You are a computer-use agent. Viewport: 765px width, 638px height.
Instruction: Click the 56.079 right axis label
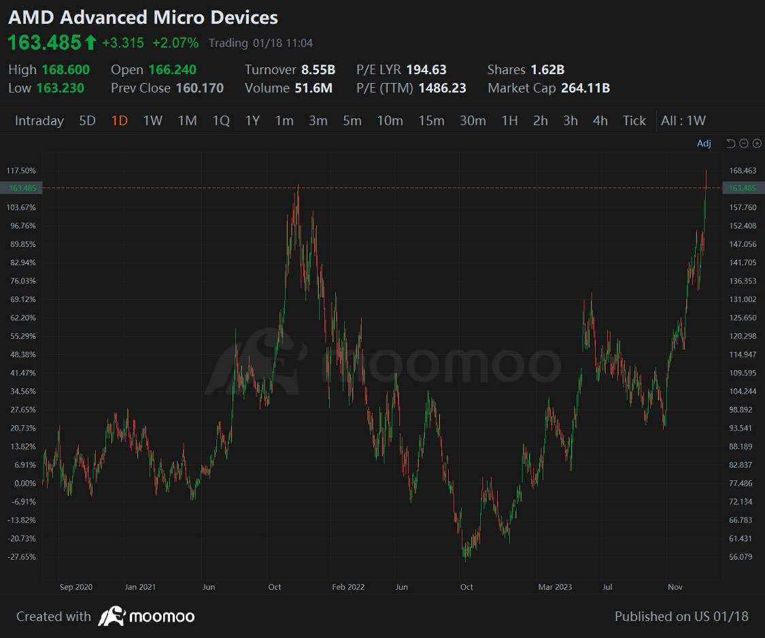pyautogui.click(x=741, y=557)
